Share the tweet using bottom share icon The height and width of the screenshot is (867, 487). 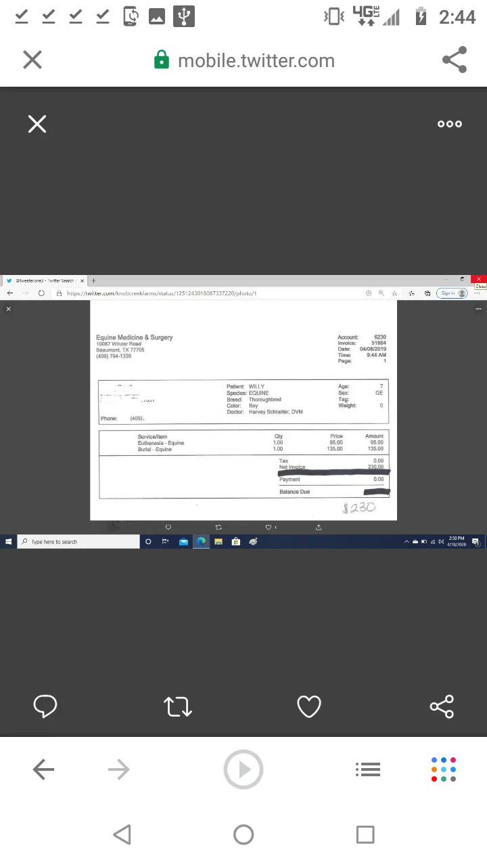click(442, 706)
